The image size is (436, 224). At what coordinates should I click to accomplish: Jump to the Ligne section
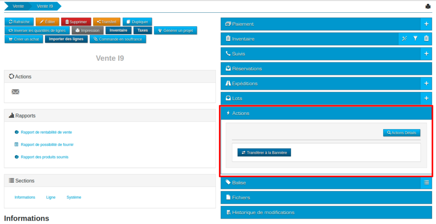click(51, 197)
